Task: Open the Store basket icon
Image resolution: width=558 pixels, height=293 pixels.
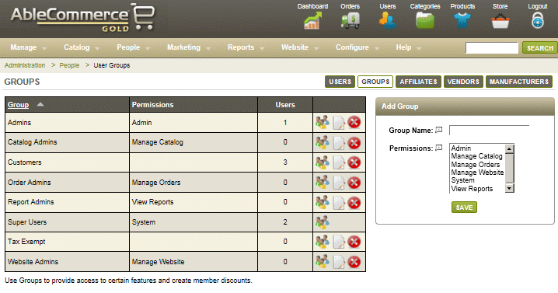Action: click(500, 21)
